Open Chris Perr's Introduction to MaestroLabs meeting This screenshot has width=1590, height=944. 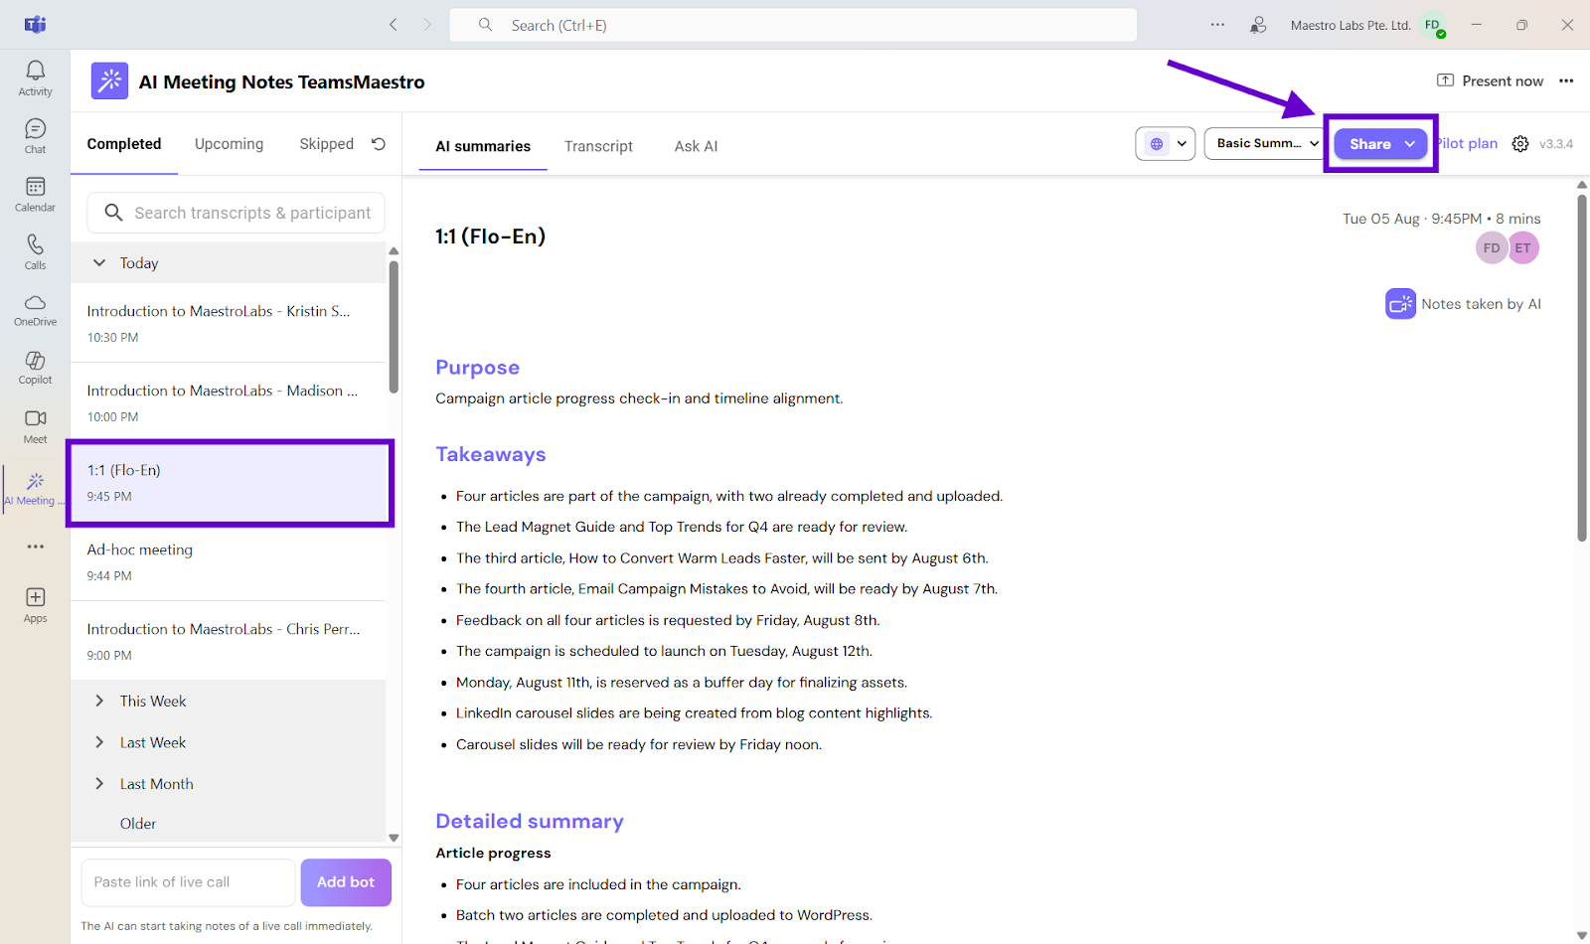[229, 641]
